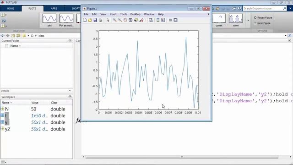Switch to the HOME ribbon tab

click(11, 9)
